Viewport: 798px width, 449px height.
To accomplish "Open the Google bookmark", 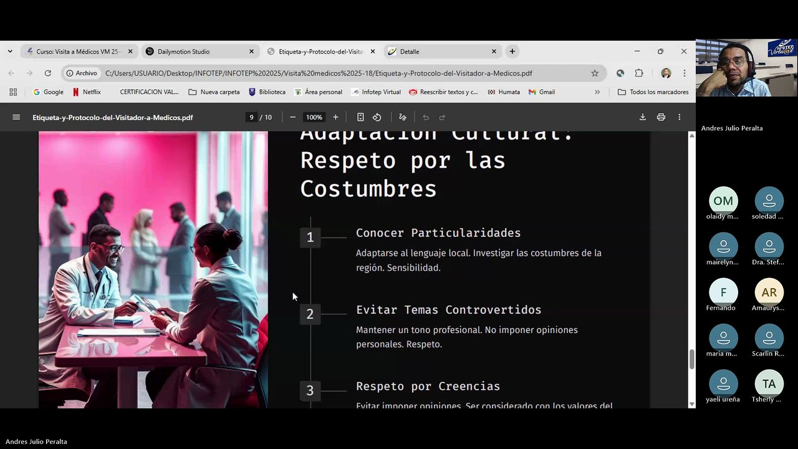I will [48, 92].
